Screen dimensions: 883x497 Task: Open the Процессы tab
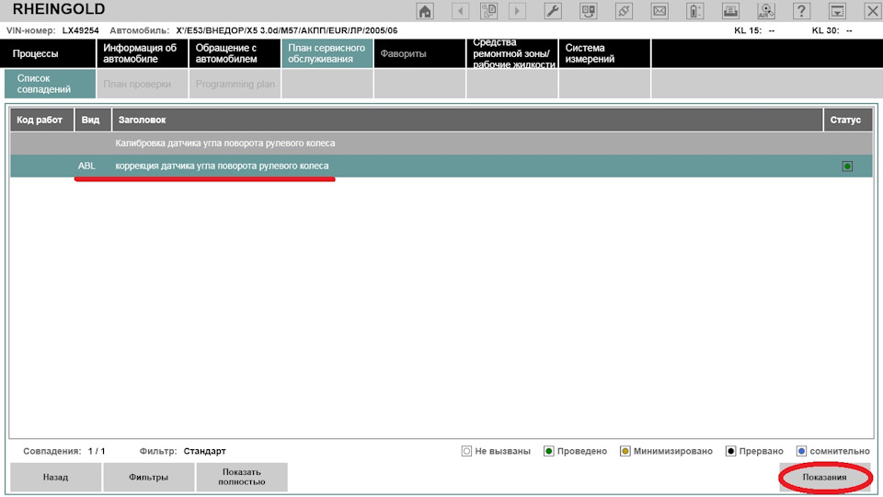point(48,53)
